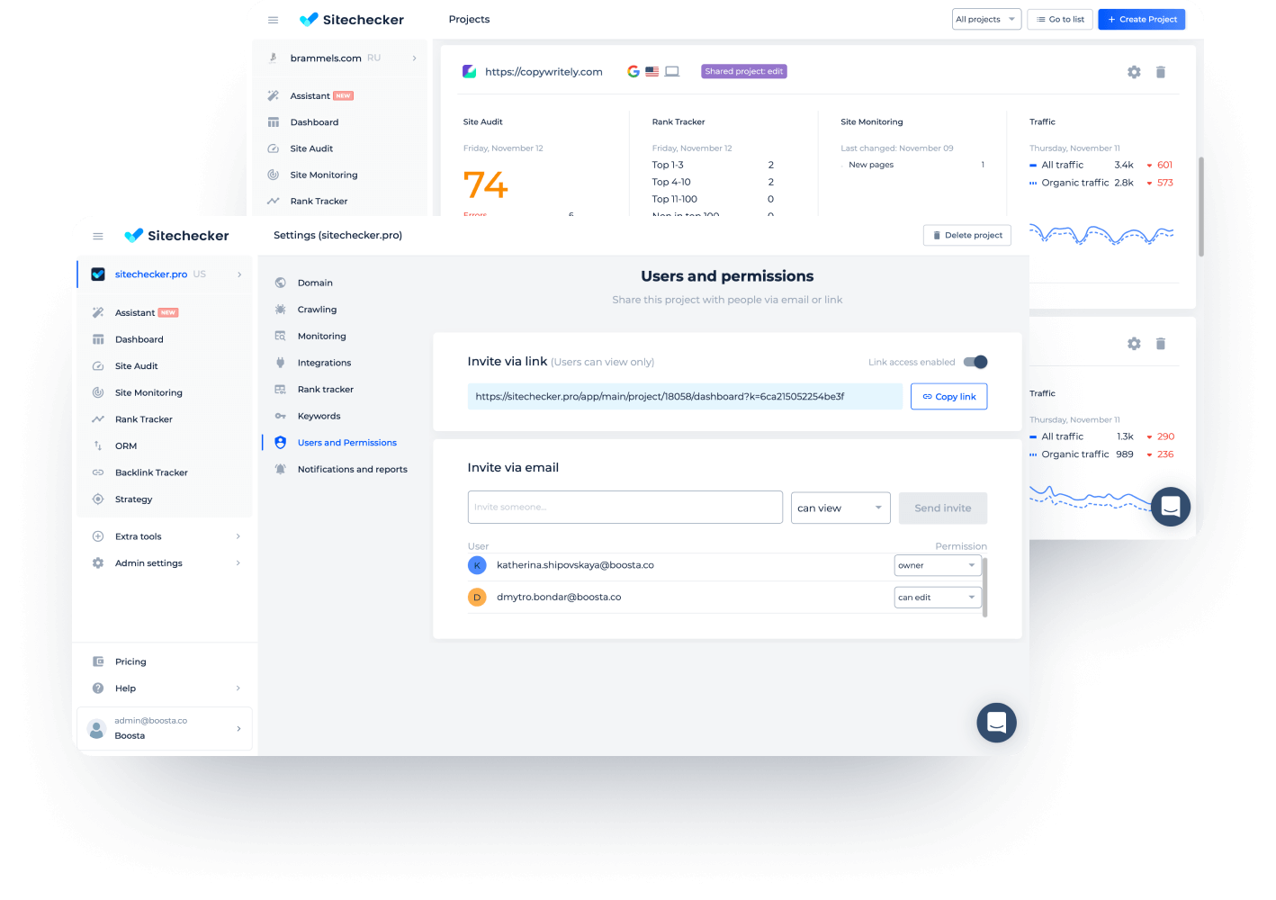Screen dimensions: 1276x900
Task: Click the project share URL field
Action: point(685,397)
